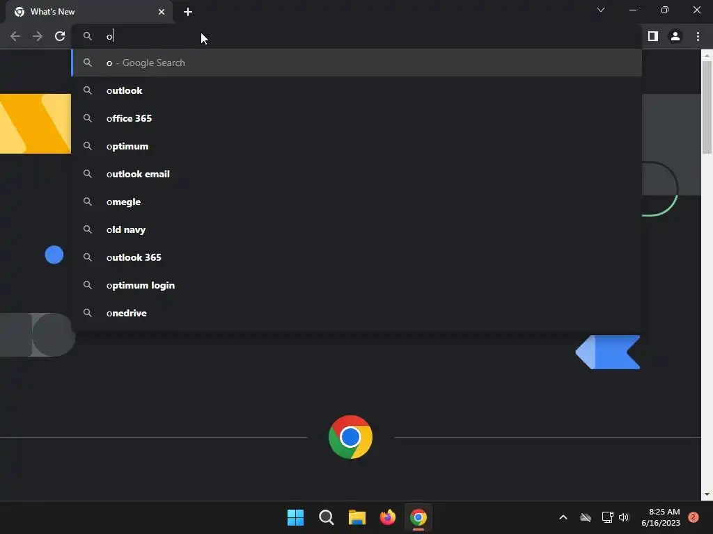This screenshot has width=713, height=534.
Task: Choose the 'old navy' suggestion
Action: (x=357, y=229)
